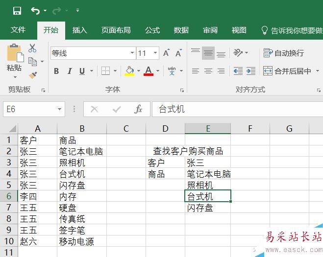Open the Paste options arrow under 粘贴
The height and width of the screenshot is (257, 323).
pyautogui.click(x=15, y=77)
